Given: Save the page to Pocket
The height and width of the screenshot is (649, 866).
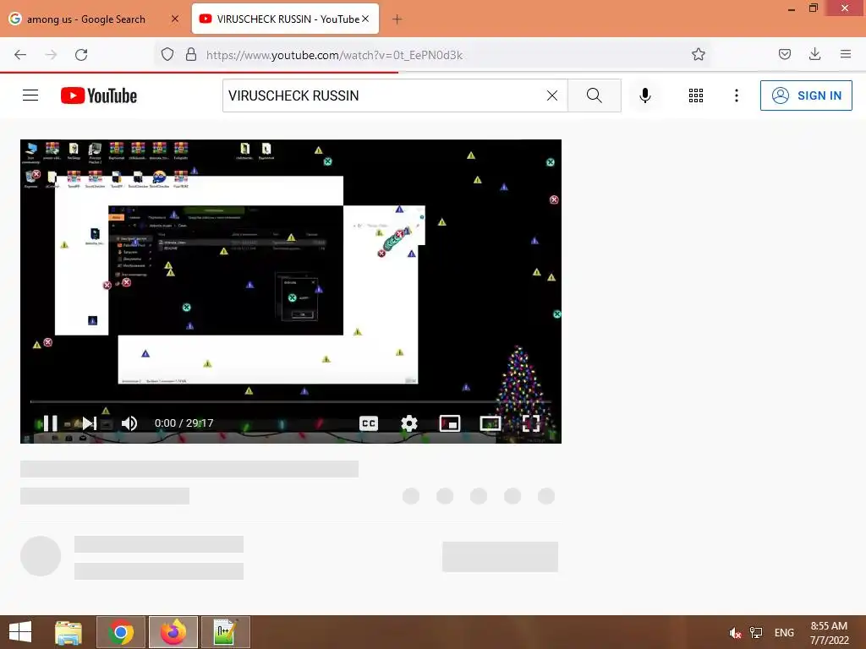Looking at the screenshot, I should coord(784,54).
